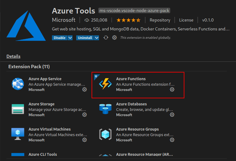Click 'An Azure App Service manage…' description

tap(57, 84)
